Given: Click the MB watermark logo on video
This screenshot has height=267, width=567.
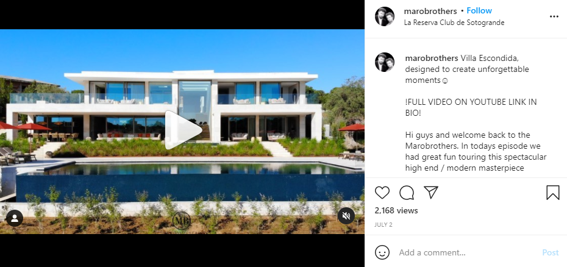Looking at the screenshot, I should click(181, 221).
